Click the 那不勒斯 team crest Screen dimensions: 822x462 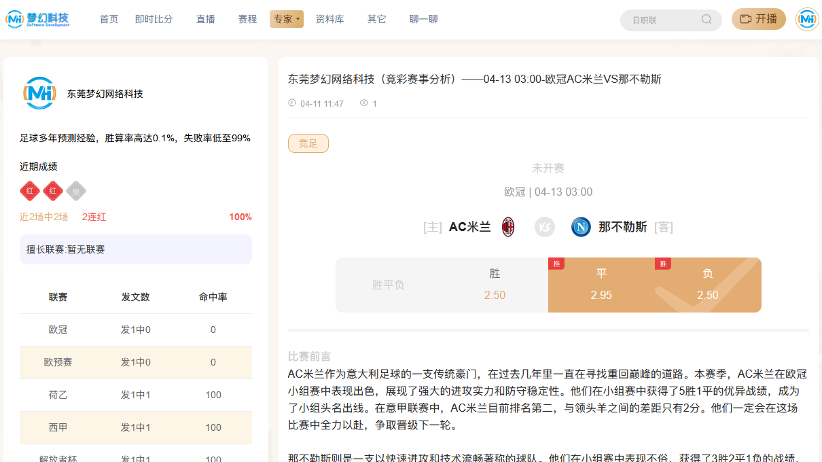(x=581, y=227)
